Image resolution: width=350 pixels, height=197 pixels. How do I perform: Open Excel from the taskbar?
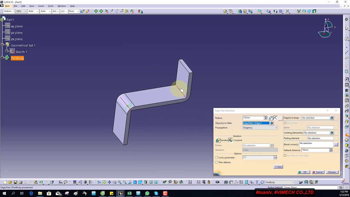click(x=129, y=193)
